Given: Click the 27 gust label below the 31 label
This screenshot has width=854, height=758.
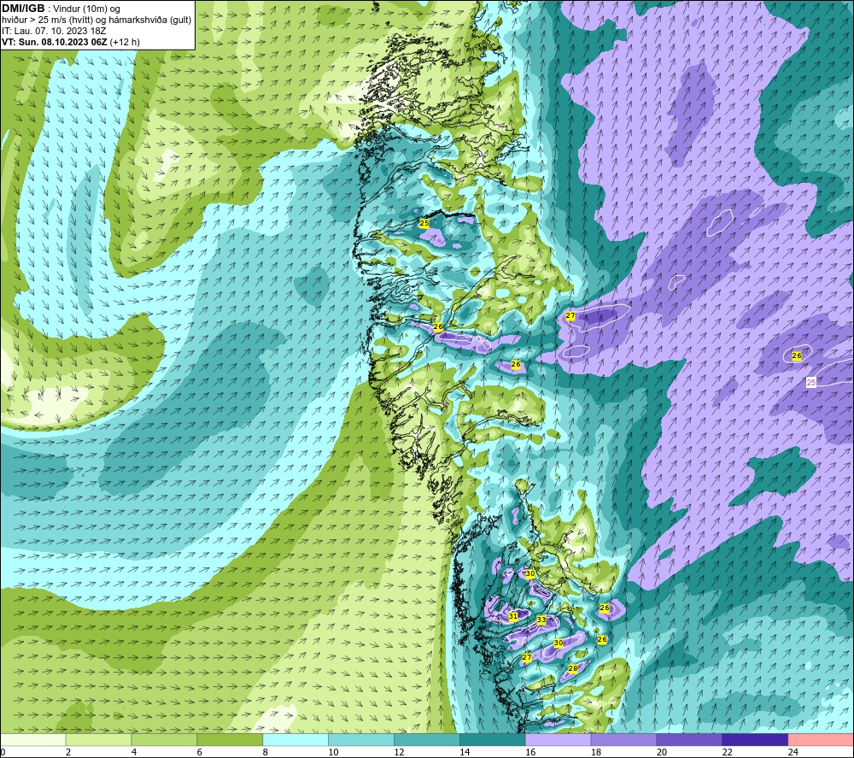Looking at the screenshot, I should point(526,657).
